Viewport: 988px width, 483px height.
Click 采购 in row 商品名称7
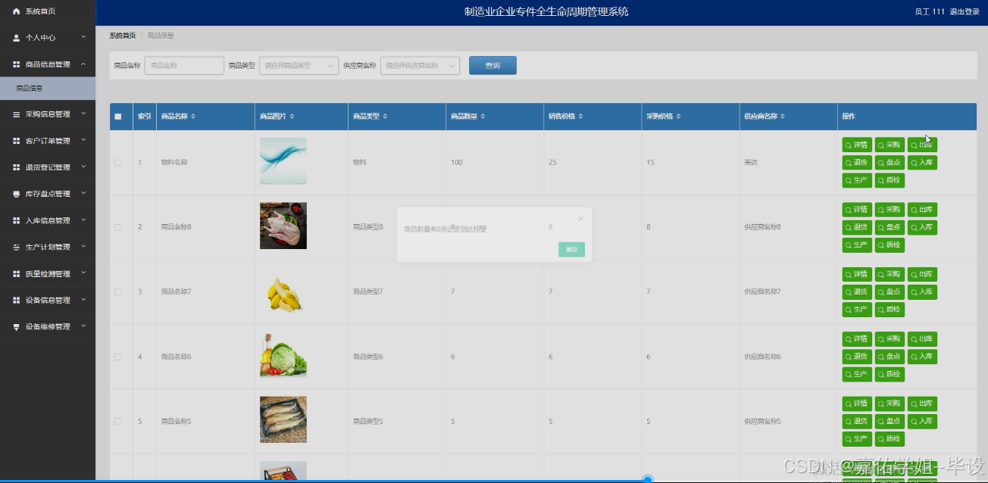tap(890, 274)
